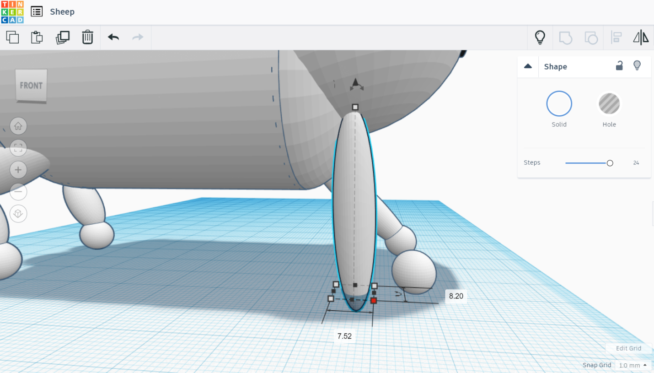Viewport: 654px width, 373px height.
Task: Click the Edit Grid button
Action: 628,348
